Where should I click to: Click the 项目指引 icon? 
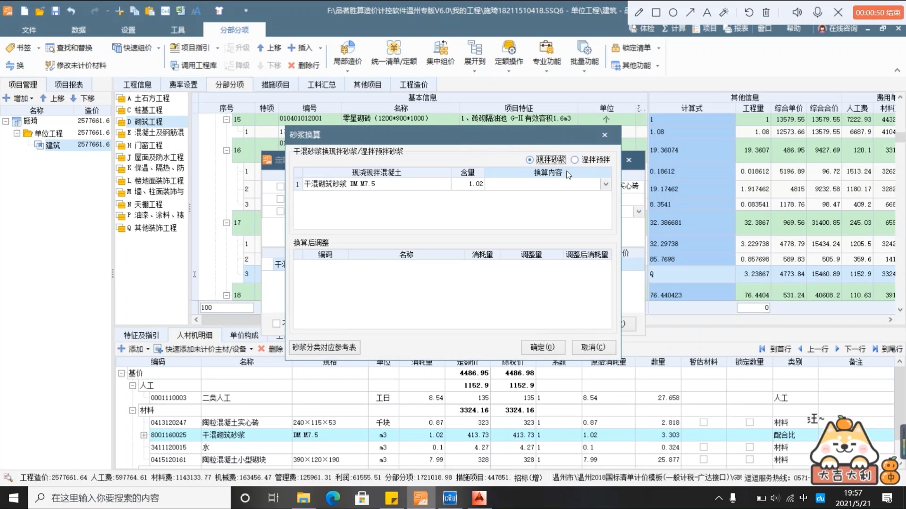click(175, 48)
